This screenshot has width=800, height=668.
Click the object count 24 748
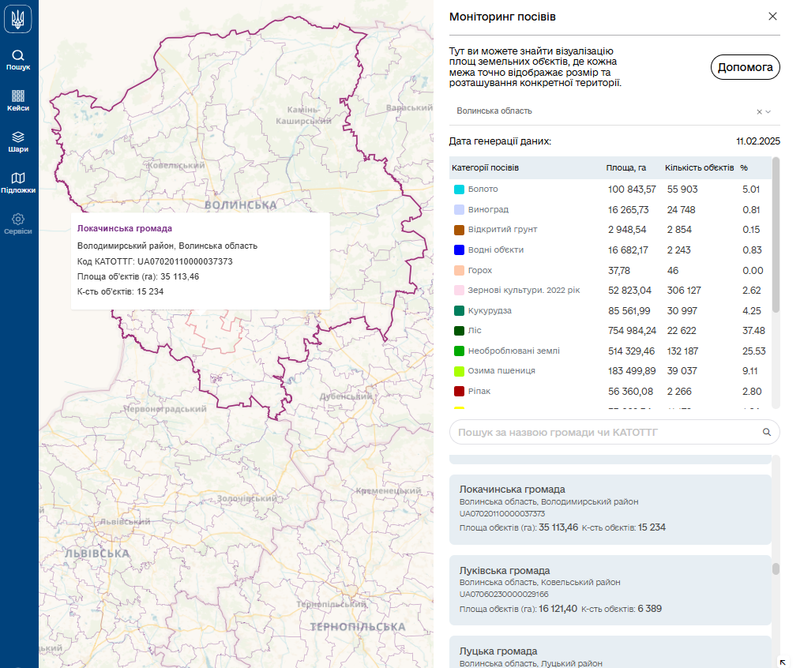(681, 209)
